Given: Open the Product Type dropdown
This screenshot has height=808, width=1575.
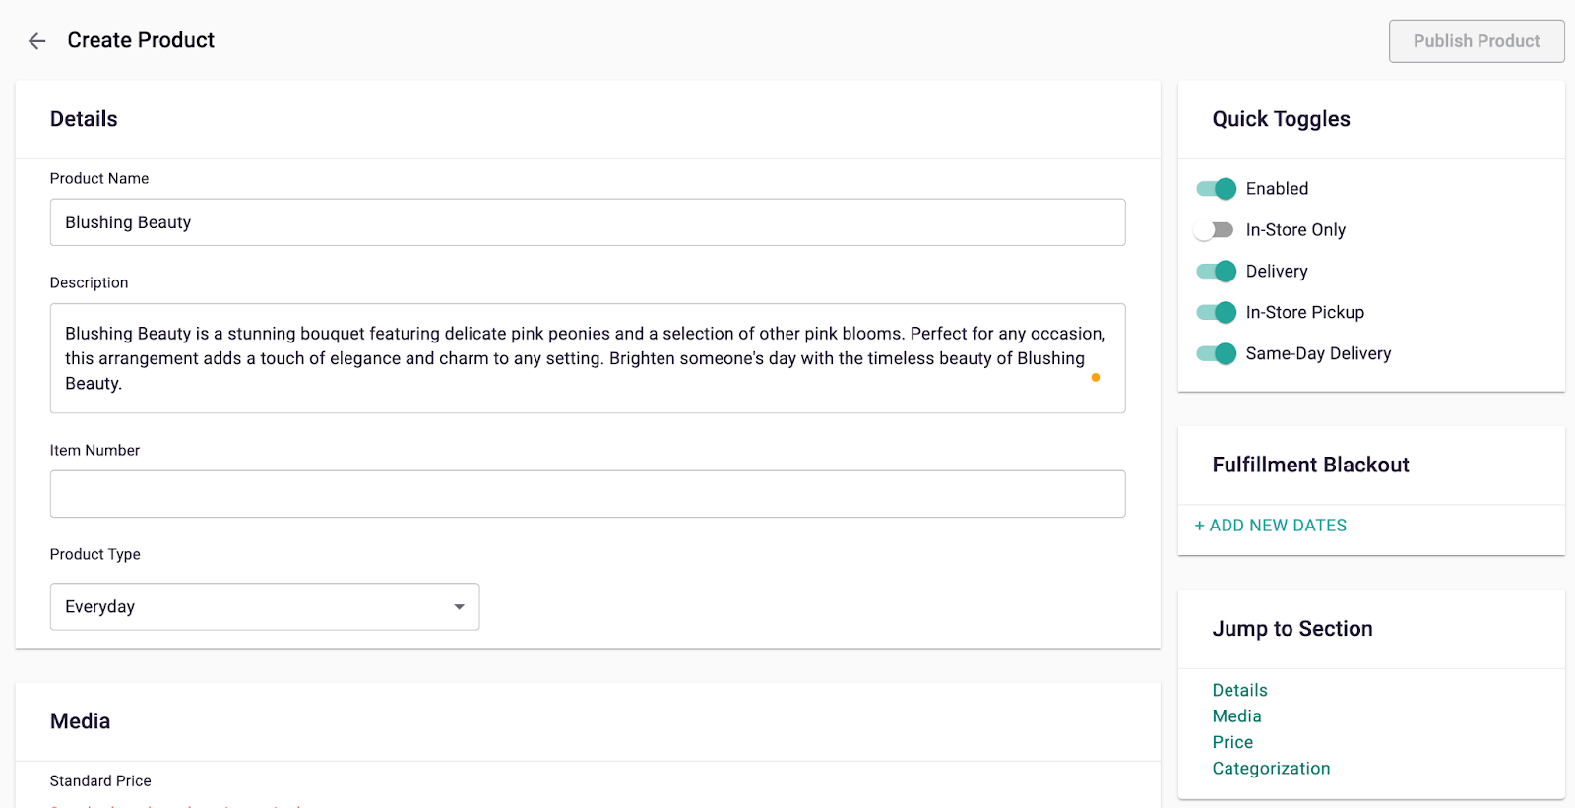Looking at the screenshot, I should [x=264, y=607].
